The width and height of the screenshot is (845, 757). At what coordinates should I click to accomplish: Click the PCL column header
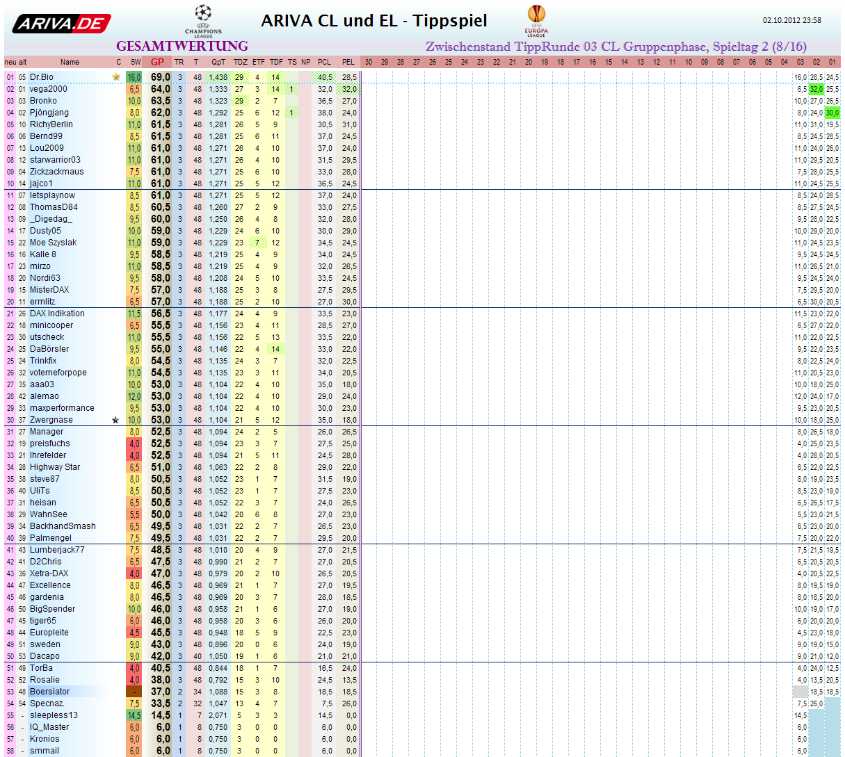[325, 62]
